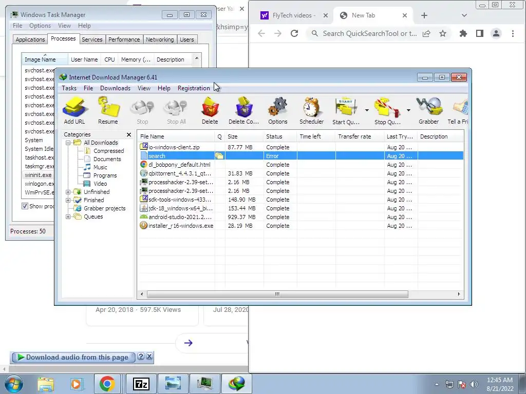Expand the Finished category node

(68, 200)
